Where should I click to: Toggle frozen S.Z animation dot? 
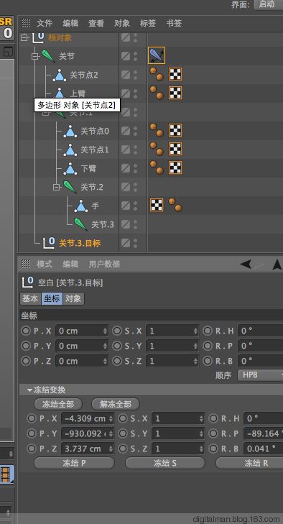tap(123, 449)
